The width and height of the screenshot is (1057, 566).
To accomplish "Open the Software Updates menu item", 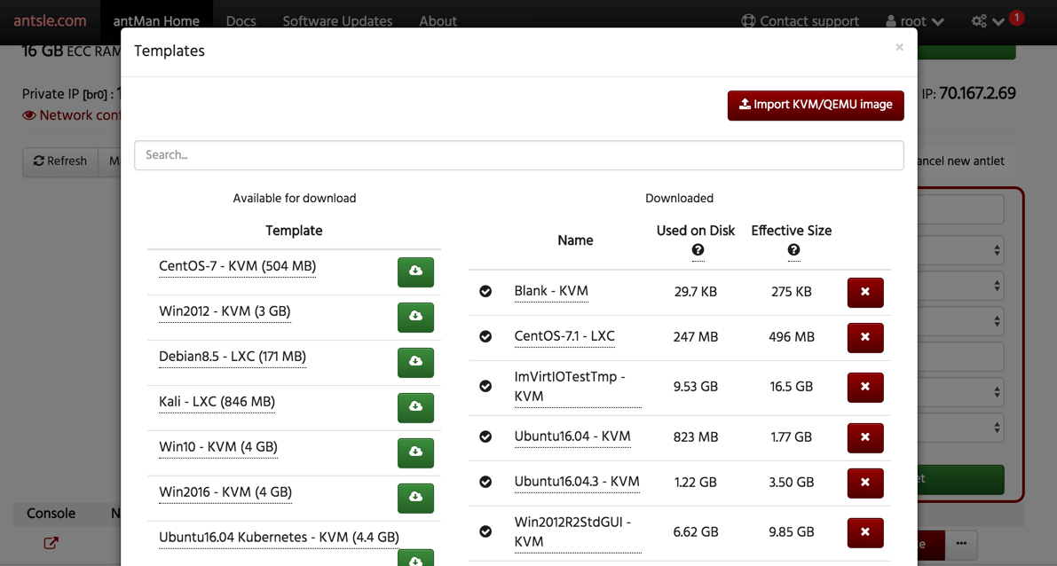I will (x=338, y=21).
